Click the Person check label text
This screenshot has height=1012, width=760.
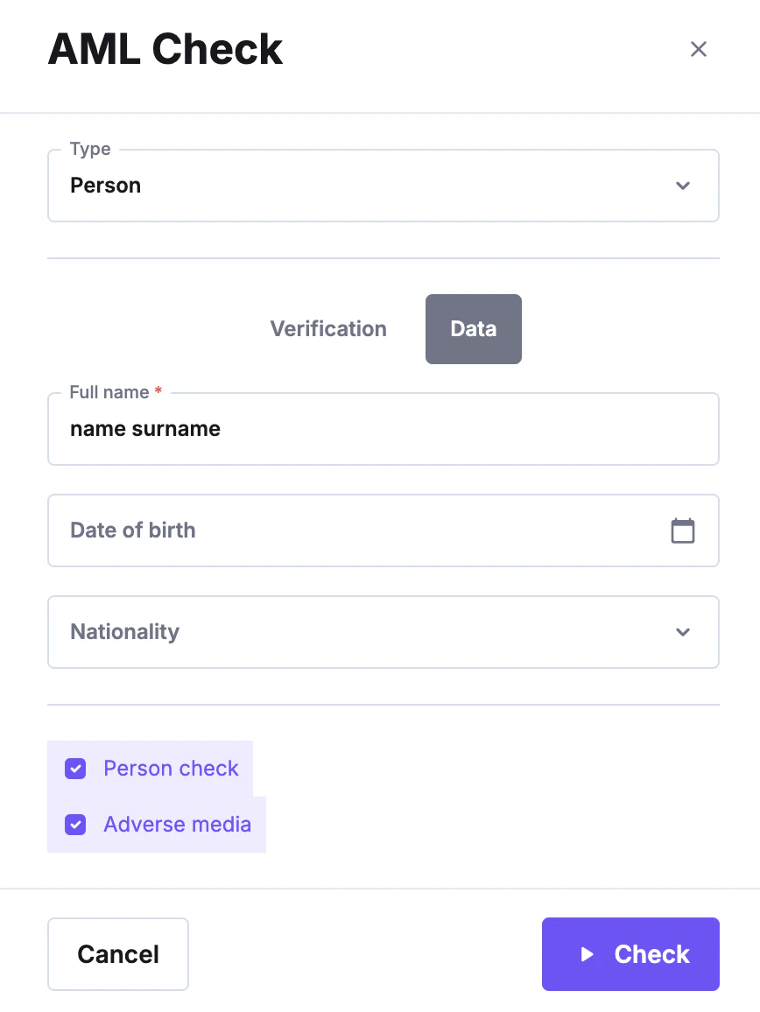click(171, 769)
